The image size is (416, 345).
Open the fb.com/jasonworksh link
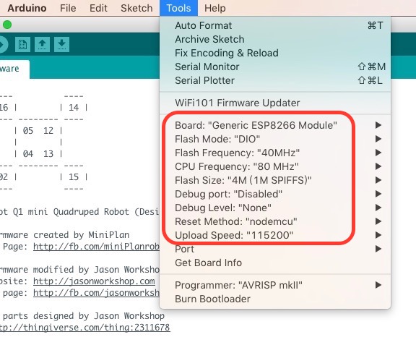click(x=96, y=293)
